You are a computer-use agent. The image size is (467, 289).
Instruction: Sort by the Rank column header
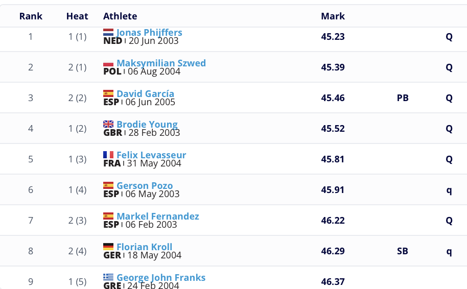(31, 16)
